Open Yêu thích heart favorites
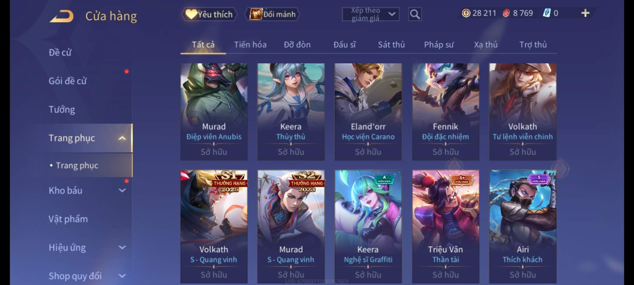The image size is (634, 285). point(209,14)
